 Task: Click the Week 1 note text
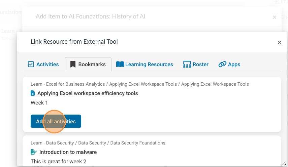tap(39, 102)
